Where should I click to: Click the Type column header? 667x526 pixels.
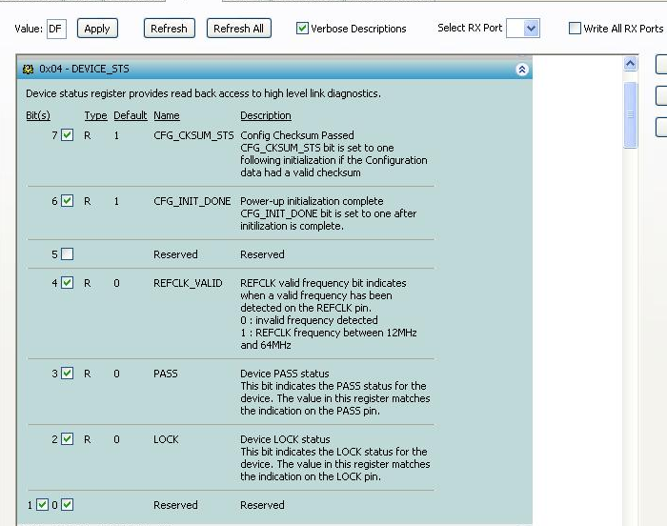click(x=95, y=115)
